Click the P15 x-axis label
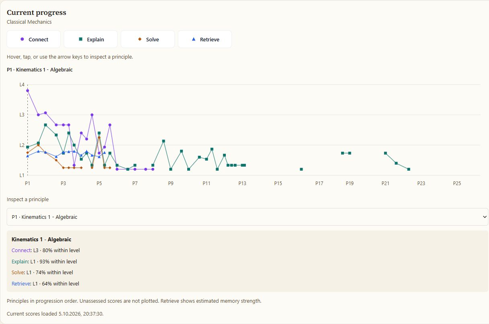The width and height of the screenshot is (489, 324). [x=278, y=183]
